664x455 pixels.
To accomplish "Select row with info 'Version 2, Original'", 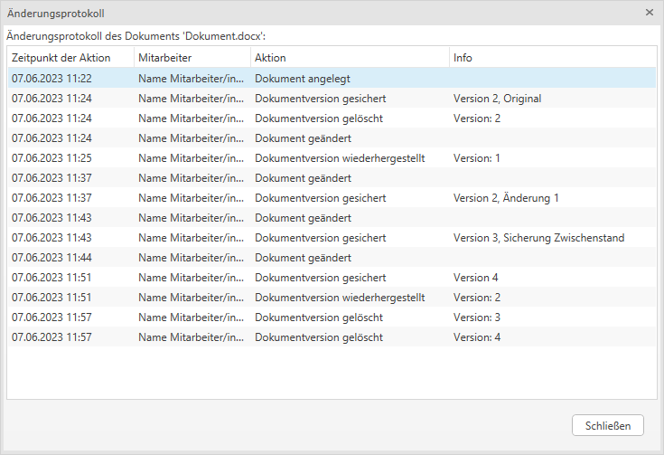I will [x=497, y=99].
